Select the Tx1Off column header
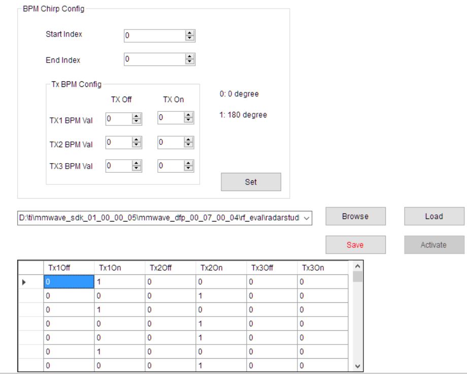 (x=69, y=268)
